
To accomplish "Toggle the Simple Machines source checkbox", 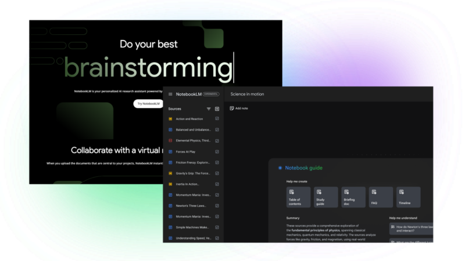I will tap(217, 227).
